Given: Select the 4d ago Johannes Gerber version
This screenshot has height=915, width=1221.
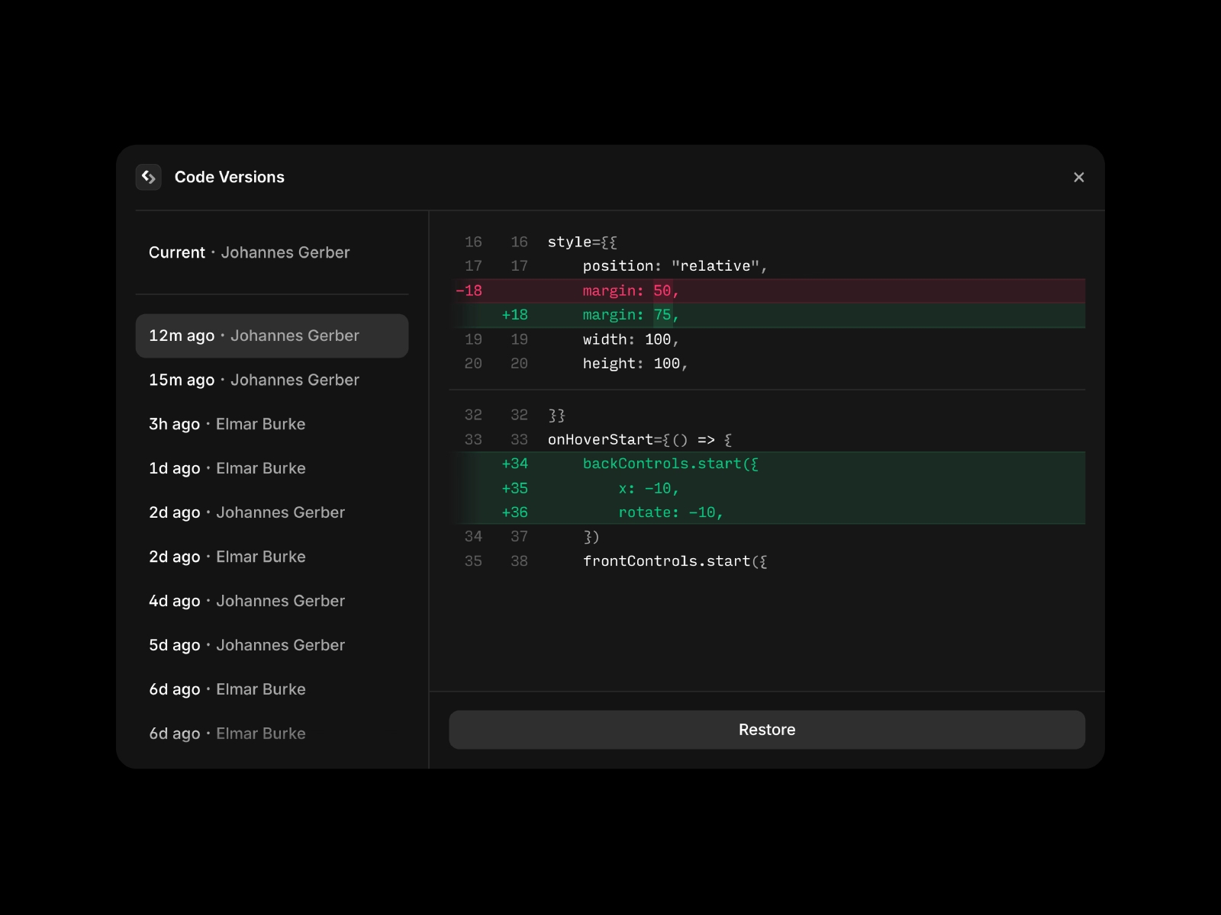Looking at the screenshot, I should [x=272, y=601].
